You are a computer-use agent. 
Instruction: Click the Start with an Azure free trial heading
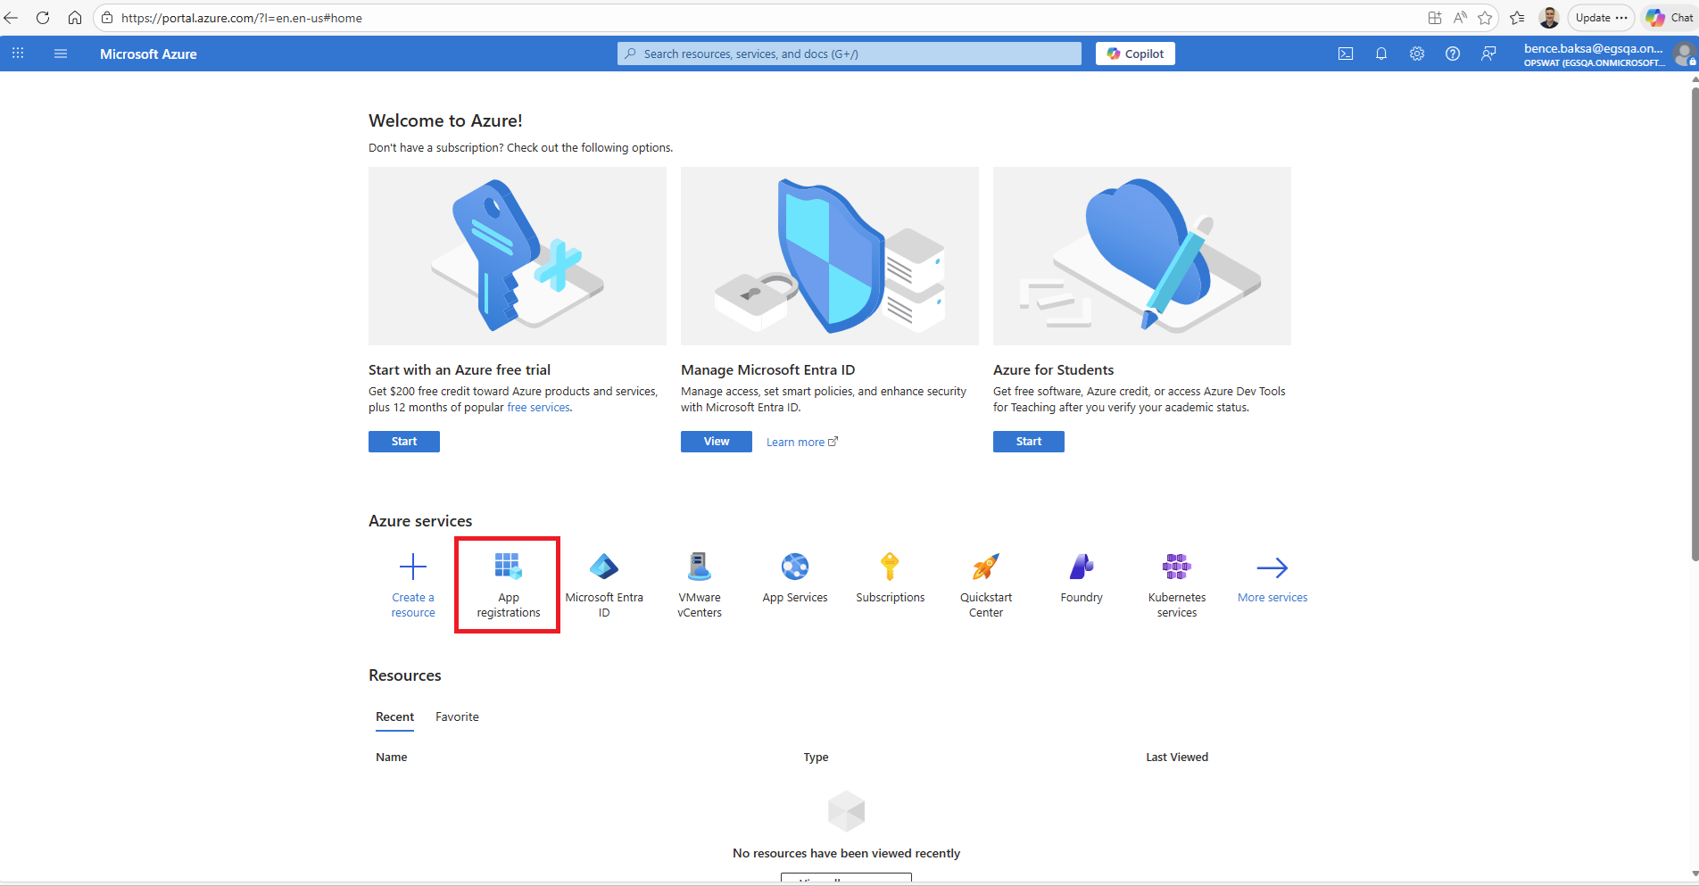(x=460, y=370)
